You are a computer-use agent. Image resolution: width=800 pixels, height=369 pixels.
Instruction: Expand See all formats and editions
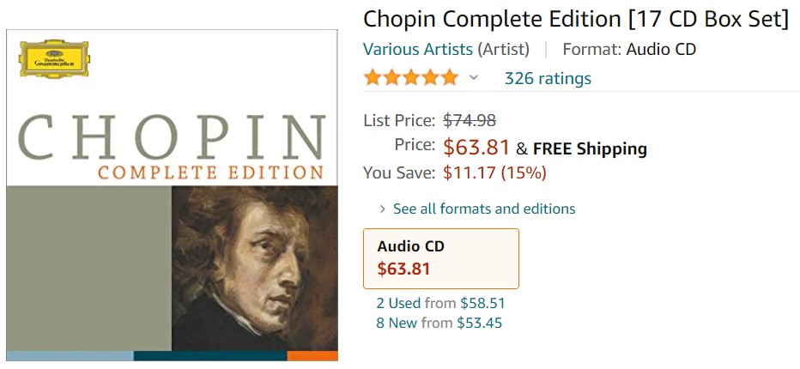pos(483,209)
